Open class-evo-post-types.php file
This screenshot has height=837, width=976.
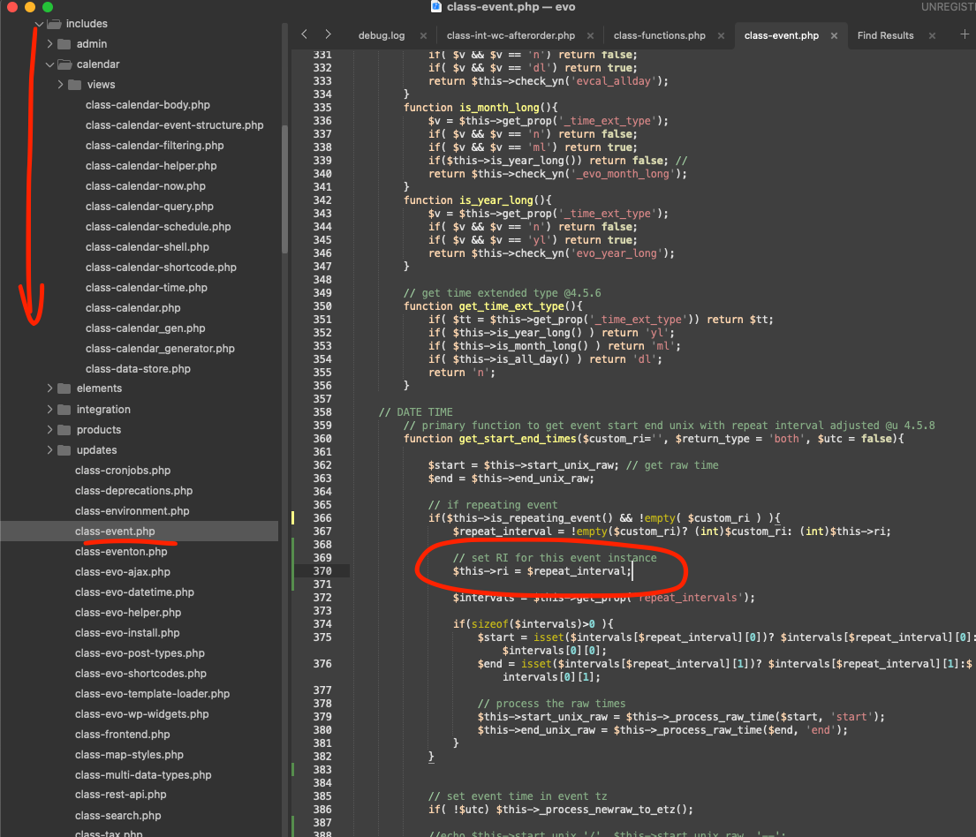coord(140,653)
